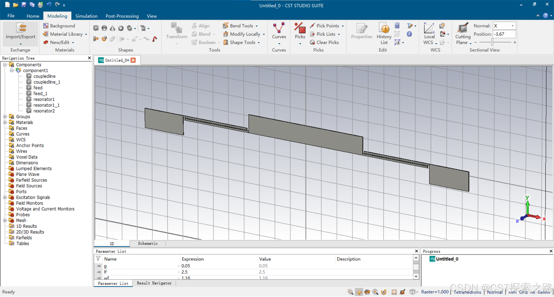
Task: Click the Position input field
Action: 504,34
